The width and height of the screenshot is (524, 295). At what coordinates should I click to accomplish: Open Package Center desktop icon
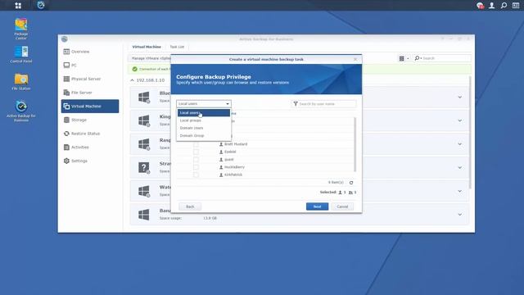coord(21,29)
